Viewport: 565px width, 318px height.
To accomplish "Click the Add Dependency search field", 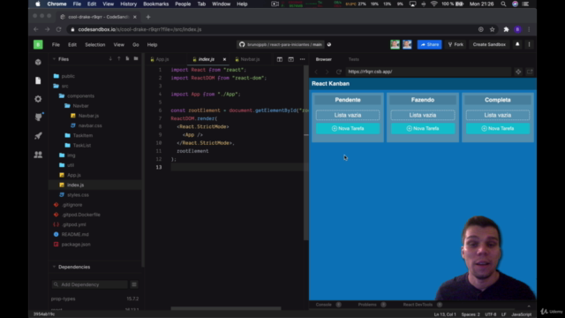I will click(x=90, y=284).
